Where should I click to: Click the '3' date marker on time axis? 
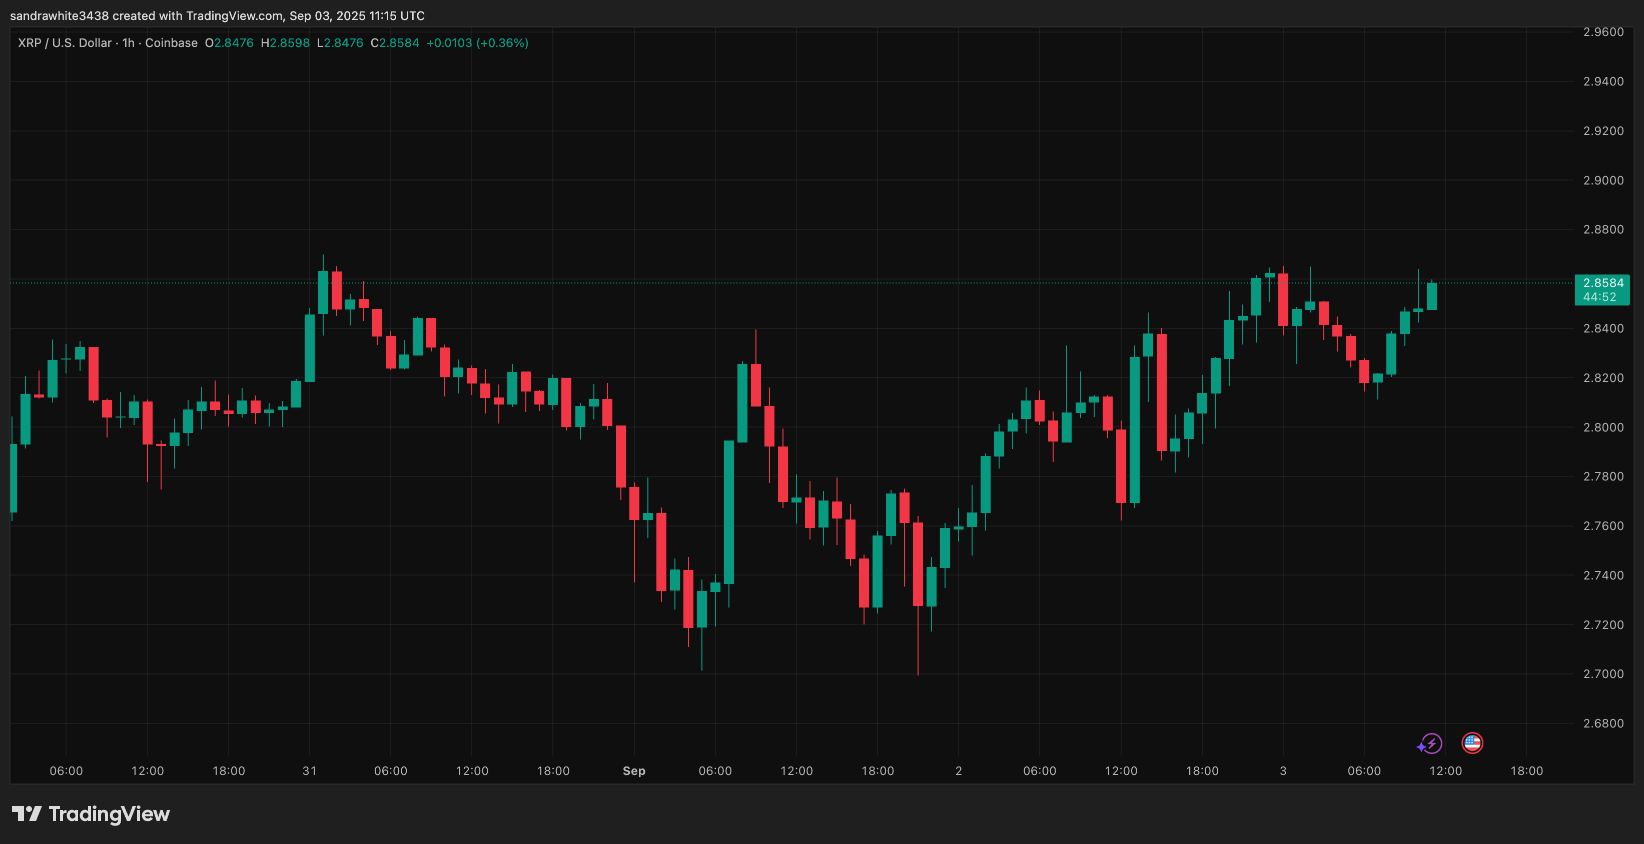click(1283, 770)
